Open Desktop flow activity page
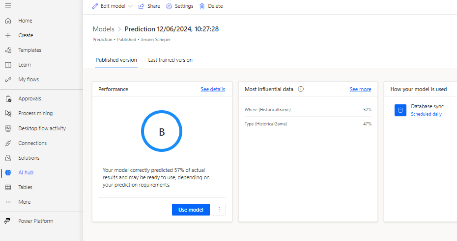The width and height of the screenshot is (457, 241). pyautogui.click(x=41, y=128)
